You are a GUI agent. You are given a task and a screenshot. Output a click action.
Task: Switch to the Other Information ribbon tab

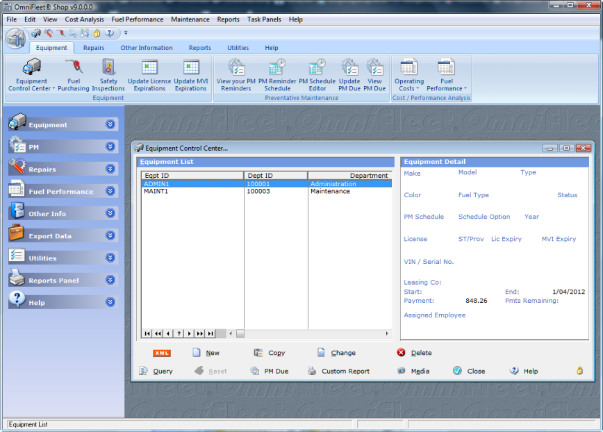tap(147, 48)
